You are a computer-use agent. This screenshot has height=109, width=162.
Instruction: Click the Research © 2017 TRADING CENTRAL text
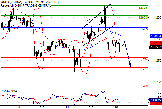[26, 5]
